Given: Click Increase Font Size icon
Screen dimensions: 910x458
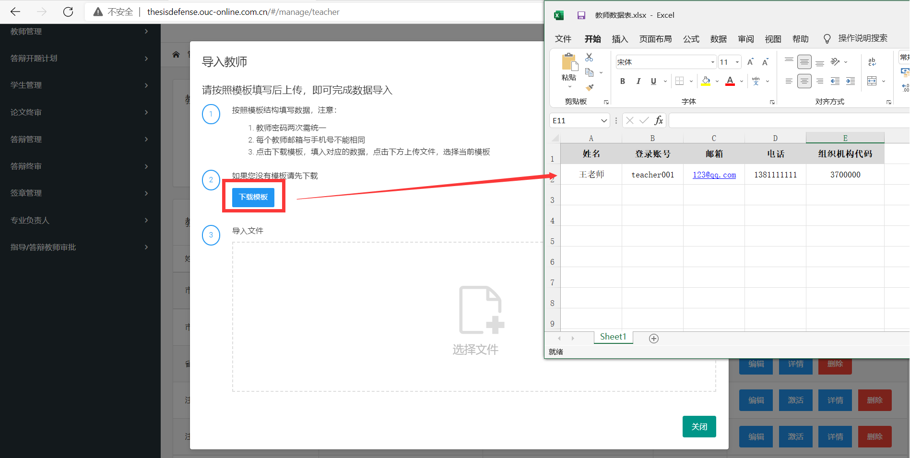Looking at the screenshot, I should (751, 62).
